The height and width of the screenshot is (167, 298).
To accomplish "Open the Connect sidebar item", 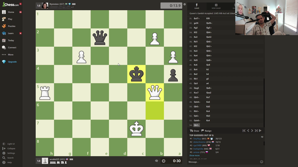I will coord(12,47).
